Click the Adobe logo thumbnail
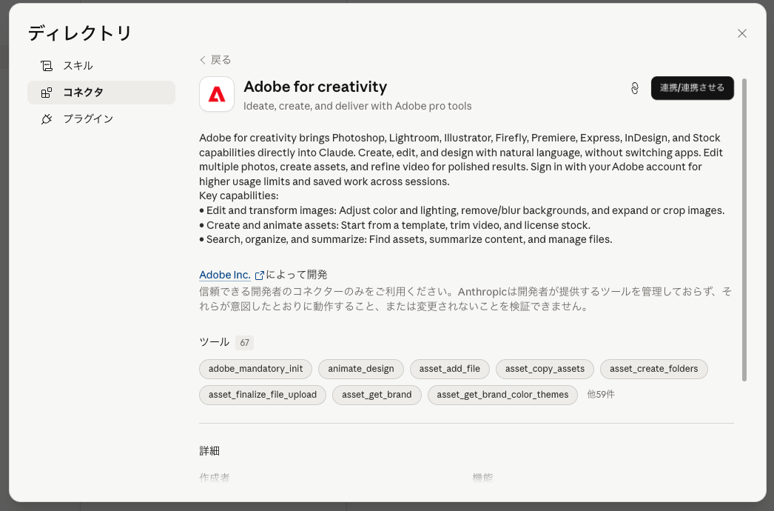The image size is (774, 511). tap(217, 94)
